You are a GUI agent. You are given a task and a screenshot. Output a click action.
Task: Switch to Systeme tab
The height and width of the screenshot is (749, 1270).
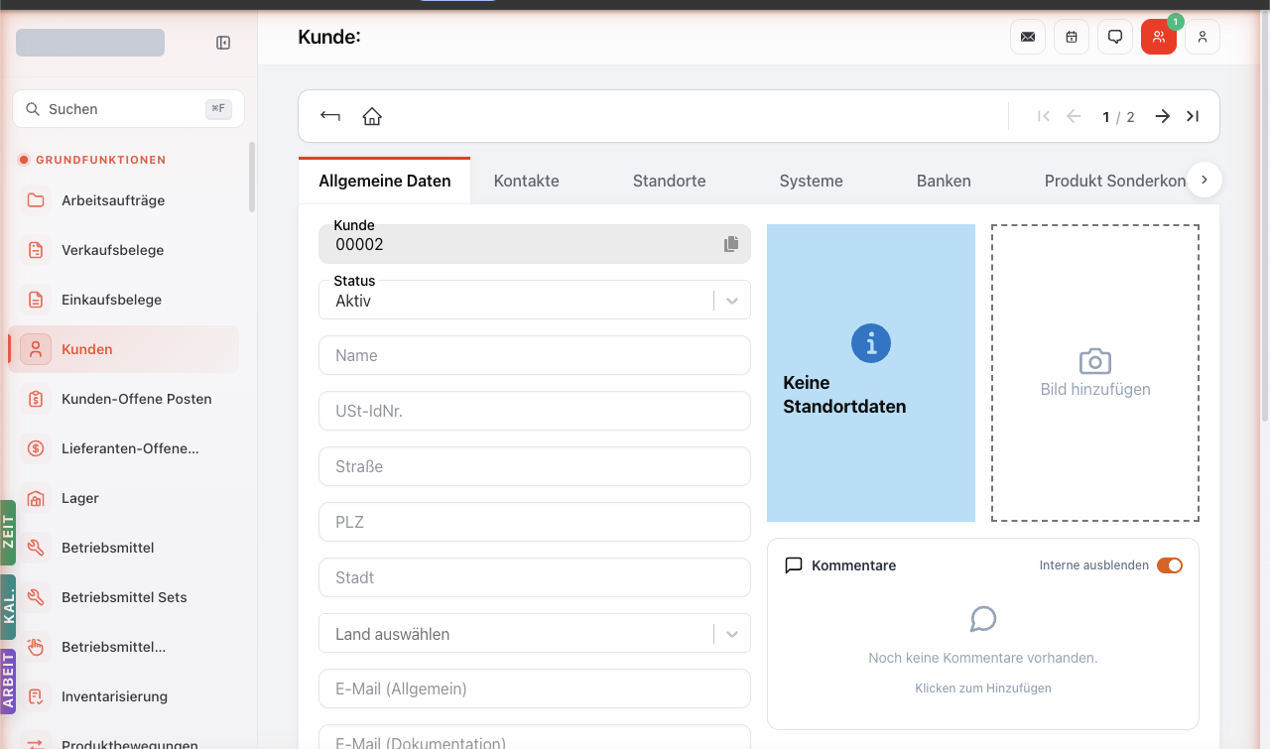click(812, 181)
